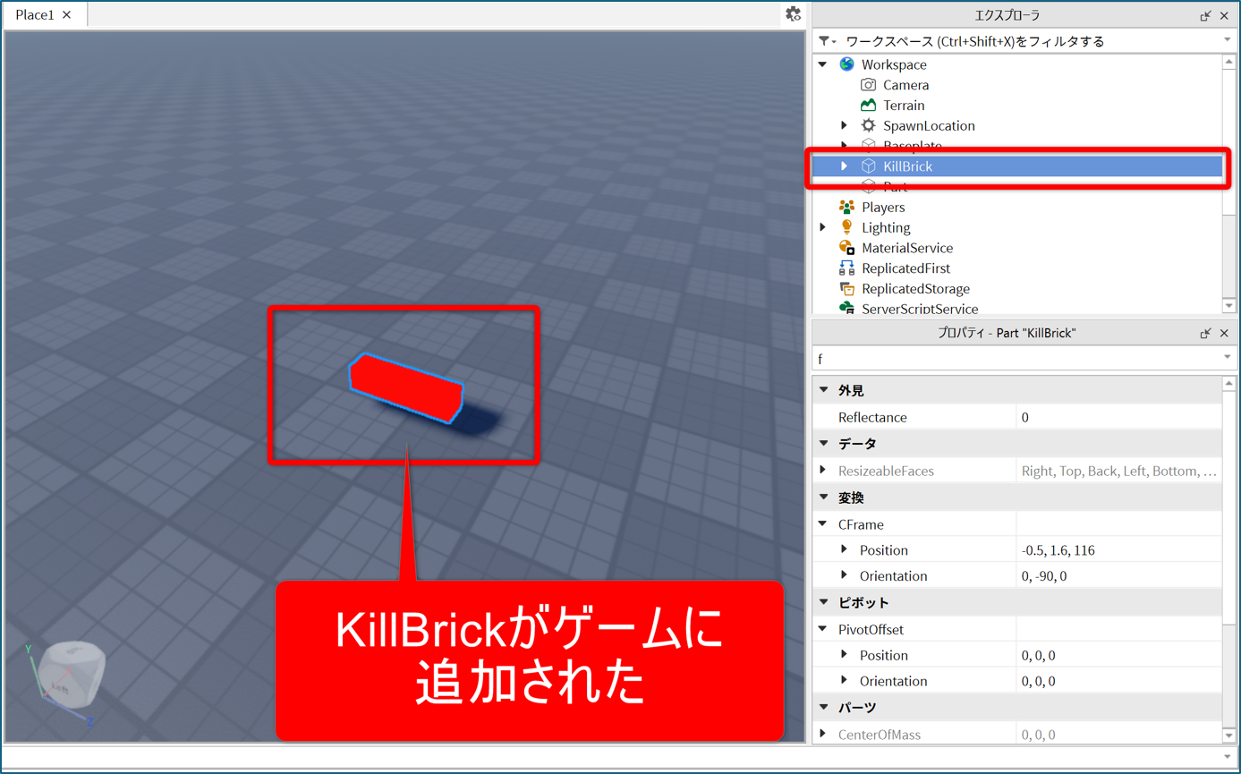Click the MaterialService icon
The image size is (1241, 774).
(846, 248)
